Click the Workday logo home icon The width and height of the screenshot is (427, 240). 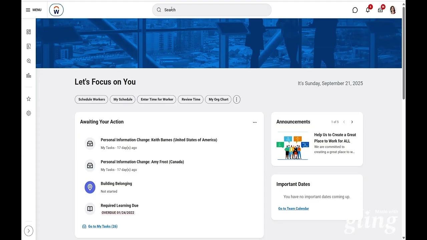[x=56, y=10]
